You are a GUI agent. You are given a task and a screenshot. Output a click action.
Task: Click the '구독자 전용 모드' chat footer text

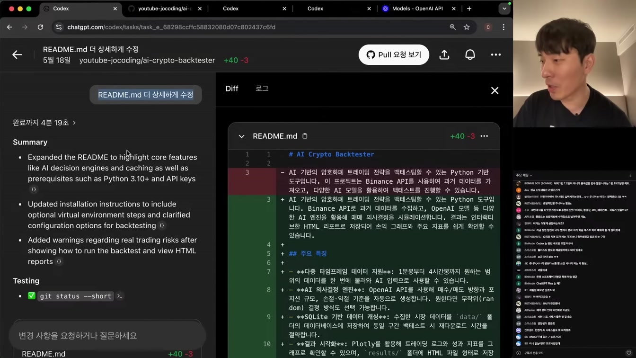point(534,353)
